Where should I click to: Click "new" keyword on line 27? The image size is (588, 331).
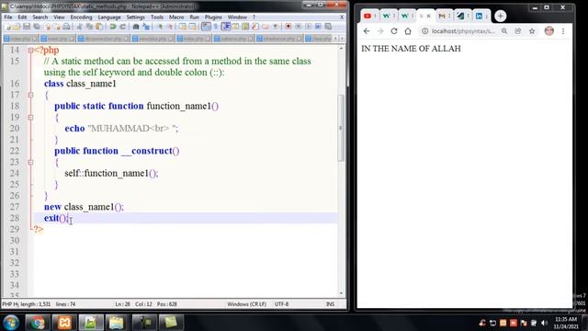[52, 207]
